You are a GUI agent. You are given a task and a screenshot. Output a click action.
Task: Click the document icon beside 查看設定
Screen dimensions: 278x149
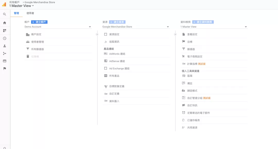(x=184, y=34)
